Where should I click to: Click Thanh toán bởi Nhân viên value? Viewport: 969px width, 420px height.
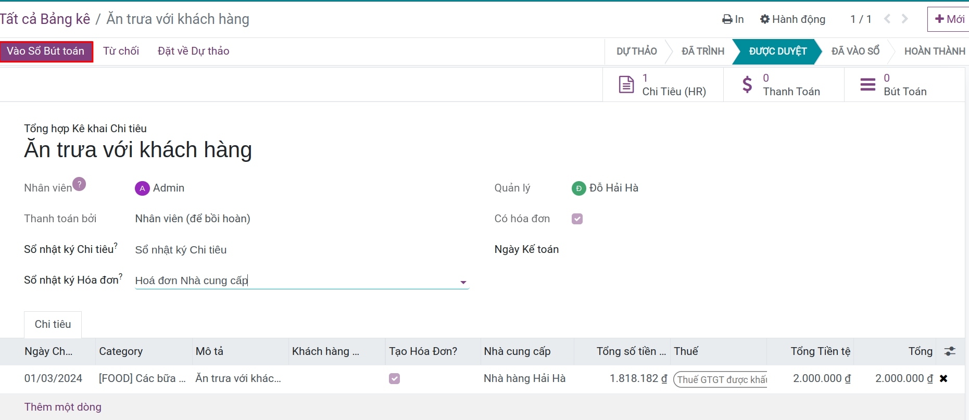[x=193, y=219]
